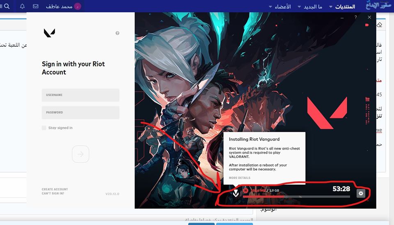Open the محمد عاطف user account menu
Viewport: 394px width, 225px height.
click(61, 7)
